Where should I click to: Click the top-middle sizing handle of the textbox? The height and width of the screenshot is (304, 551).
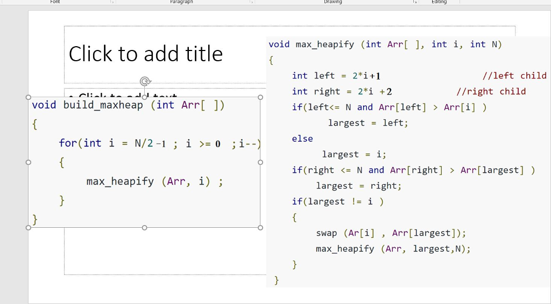[x=144, y=97]
